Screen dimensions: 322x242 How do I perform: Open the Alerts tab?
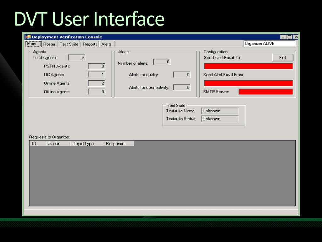[x=107, y=44]
